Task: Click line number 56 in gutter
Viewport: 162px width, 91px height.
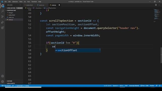Action: click(x=30, y=43)
